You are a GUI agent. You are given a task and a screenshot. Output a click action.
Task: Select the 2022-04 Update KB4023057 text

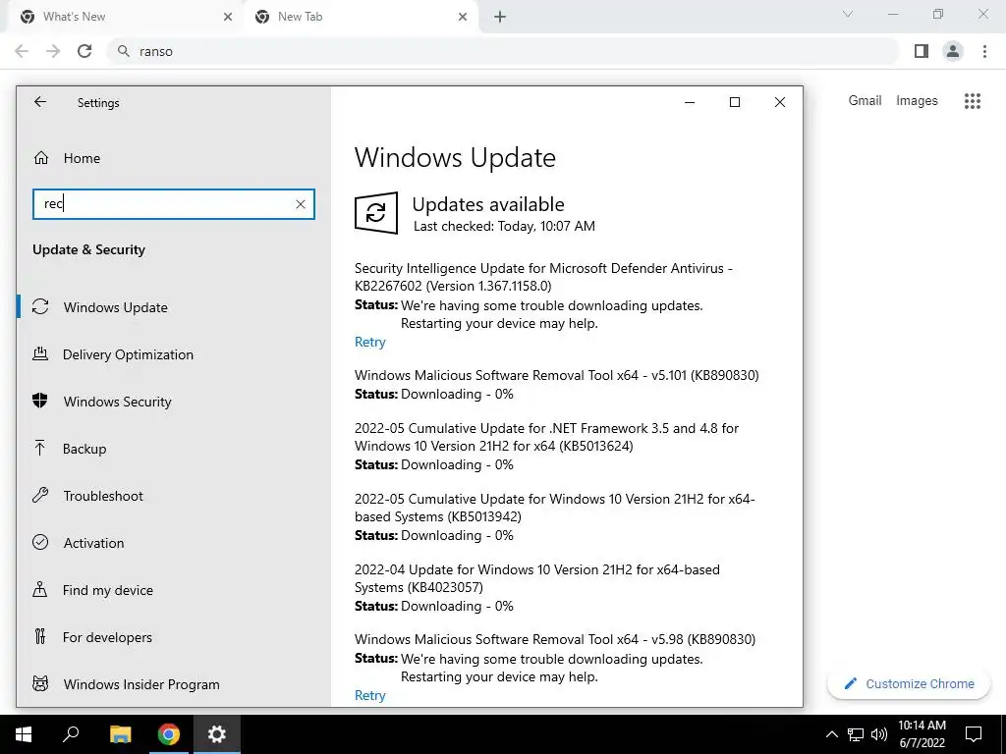pyautogui.click(x=537, y=578)
